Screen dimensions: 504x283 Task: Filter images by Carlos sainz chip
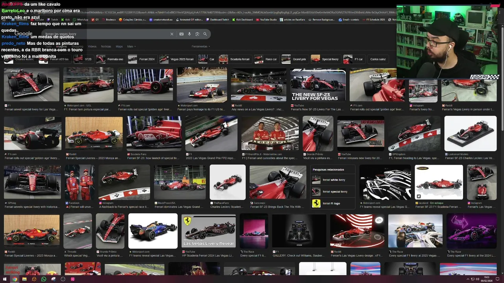378,59
